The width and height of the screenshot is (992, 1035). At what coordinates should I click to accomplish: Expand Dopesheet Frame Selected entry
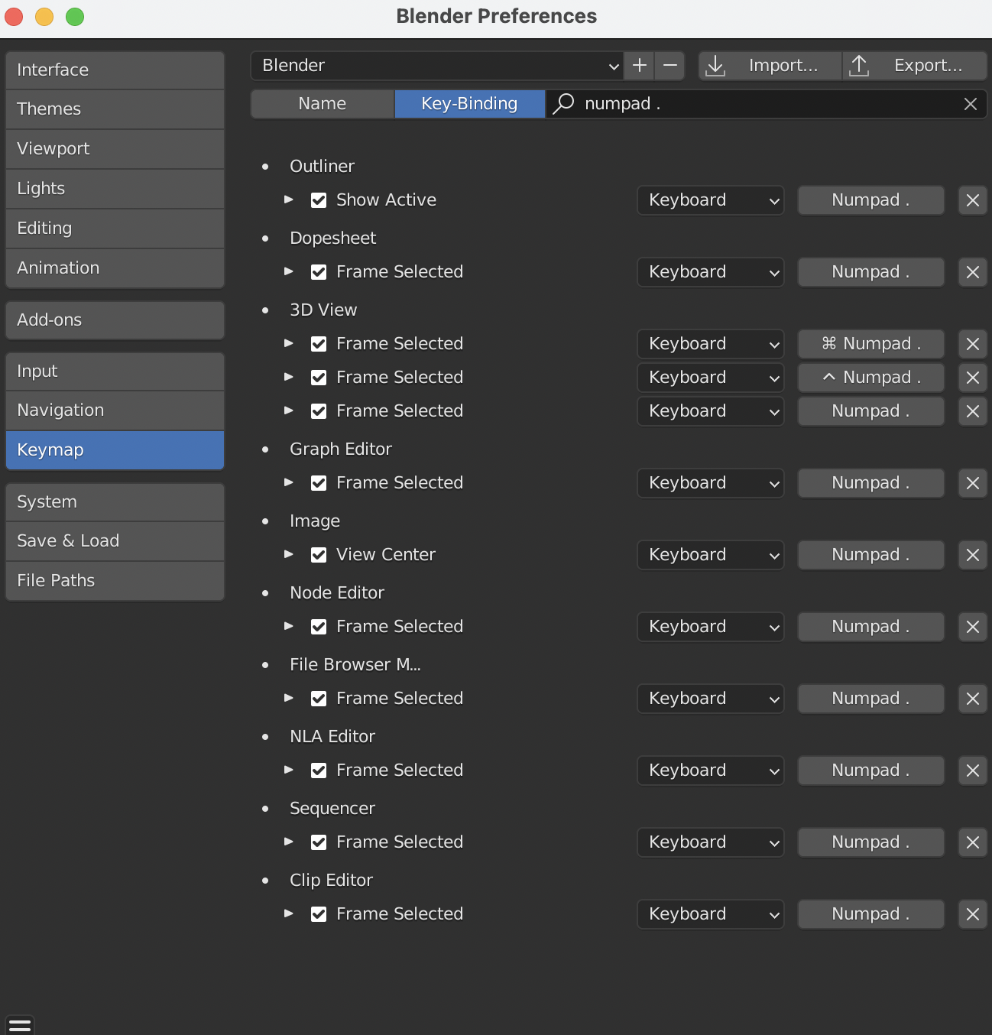pyautogui.click(x=289, y=271)
